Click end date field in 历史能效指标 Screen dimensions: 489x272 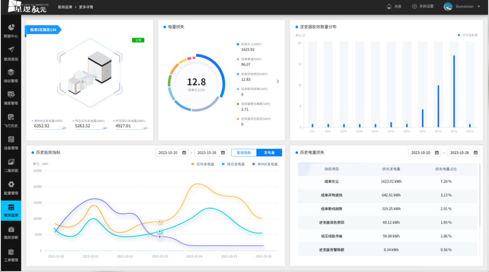point(211,153)
